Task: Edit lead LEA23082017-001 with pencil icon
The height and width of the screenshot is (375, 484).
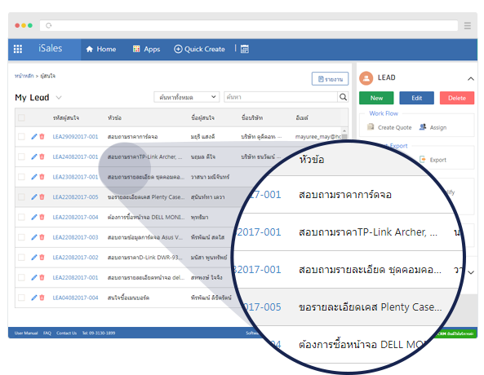Action: point(34,177)
